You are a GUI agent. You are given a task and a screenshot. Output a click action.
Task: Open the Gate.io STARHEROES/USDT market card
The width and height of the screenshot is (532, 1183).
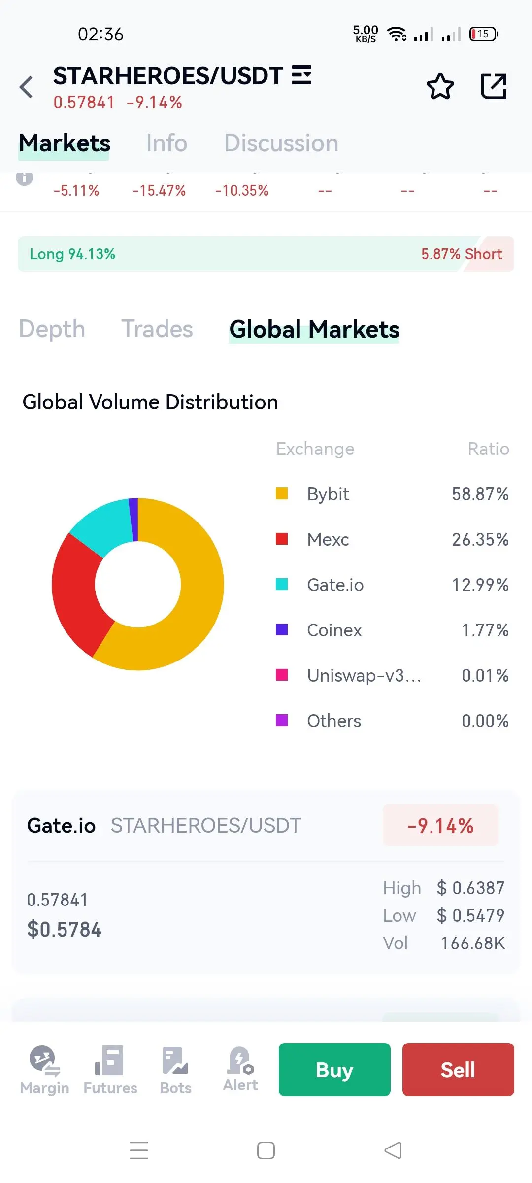click(x=266, y=882)
